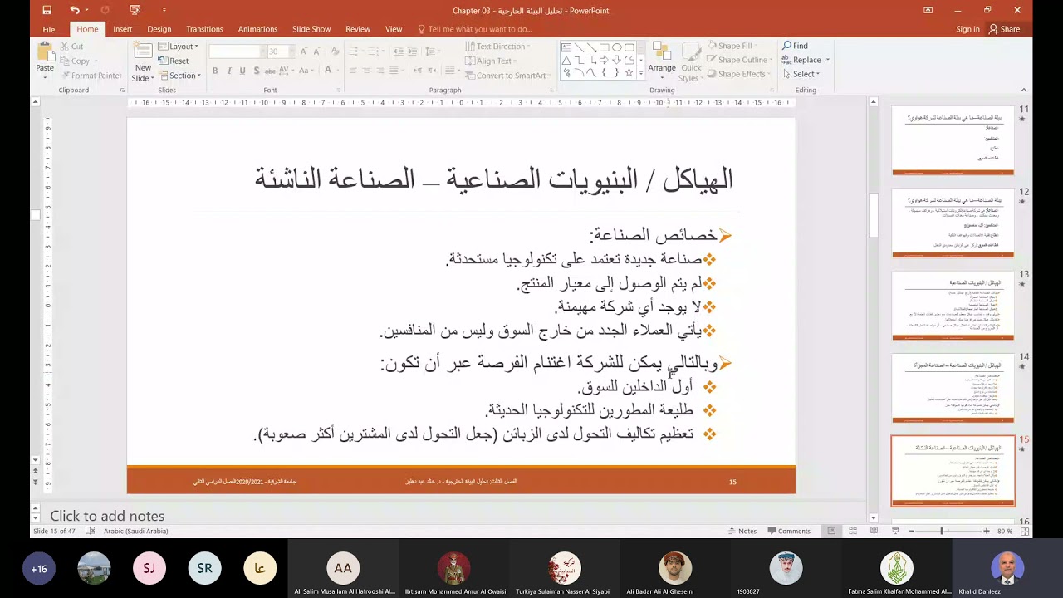This screenshot has height=598, width=1063.
Task: Open the Section dropdown
Action: point(179,76)
